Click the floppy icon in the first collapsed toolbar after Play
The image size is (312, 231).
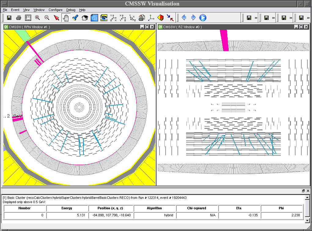pyautogui.click(x=249, y=18)
